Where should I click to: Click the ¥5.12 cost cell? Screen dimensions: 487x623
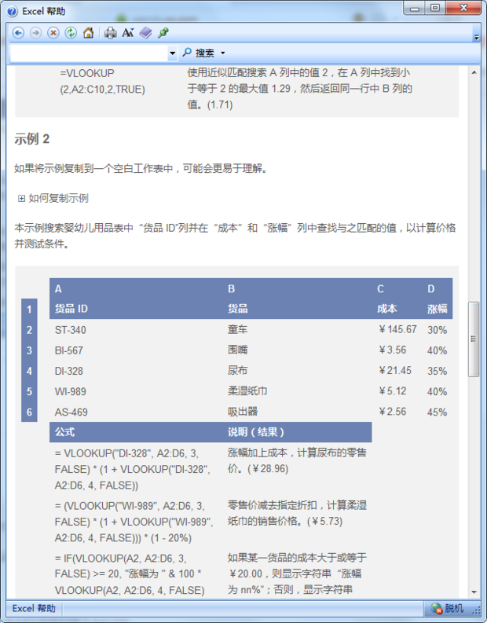coord(393,391)
